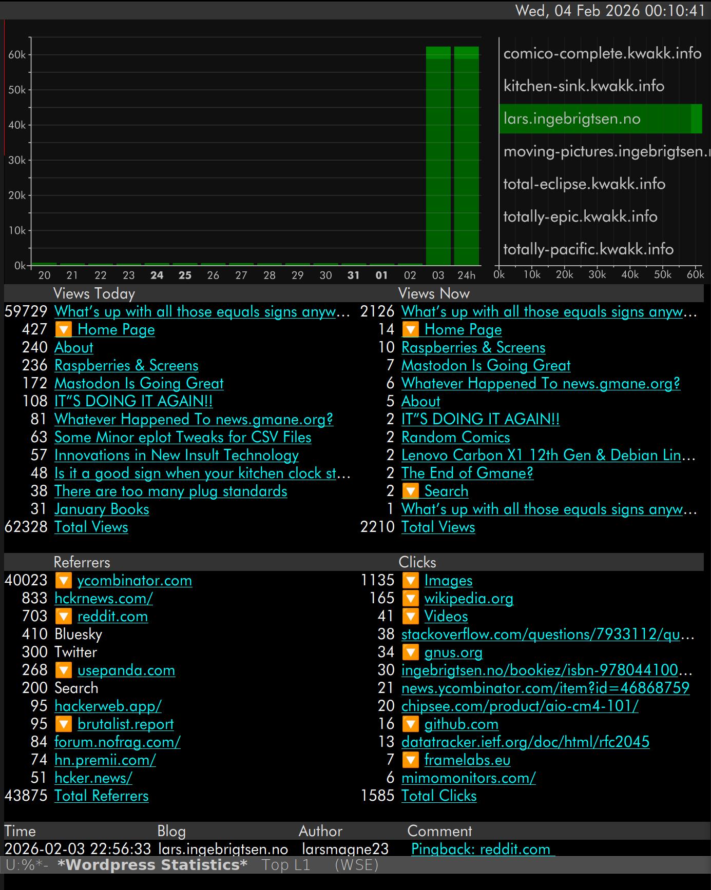Expand Search arrow in Views Now
Screen dimensions: 711x890
[410, 491]
